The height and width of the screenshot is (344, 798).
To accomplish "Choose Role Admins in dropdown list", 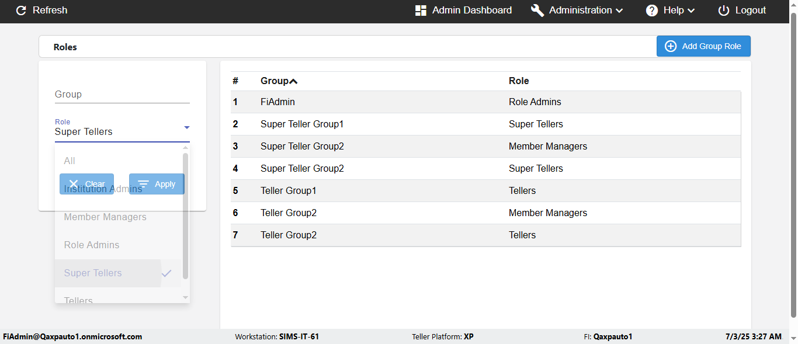I will (x=92, y=245).
